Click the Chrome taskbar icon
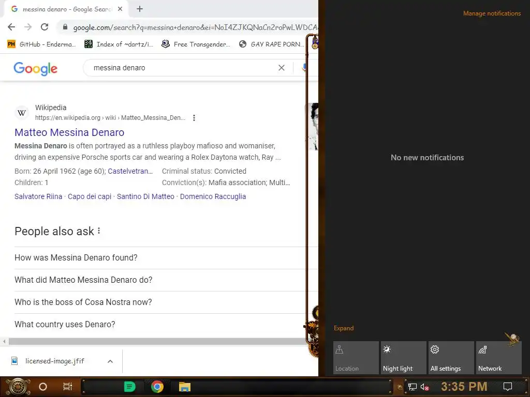Viewport: 530px width, 397px height. click(157, 387)
